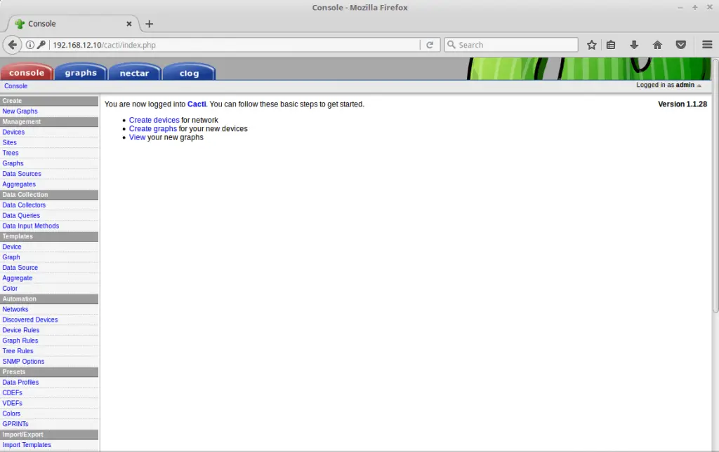This screenshot has height=452, width=719.
Task: Click the View link for new graphs
Action: click(x=137, y=137)
